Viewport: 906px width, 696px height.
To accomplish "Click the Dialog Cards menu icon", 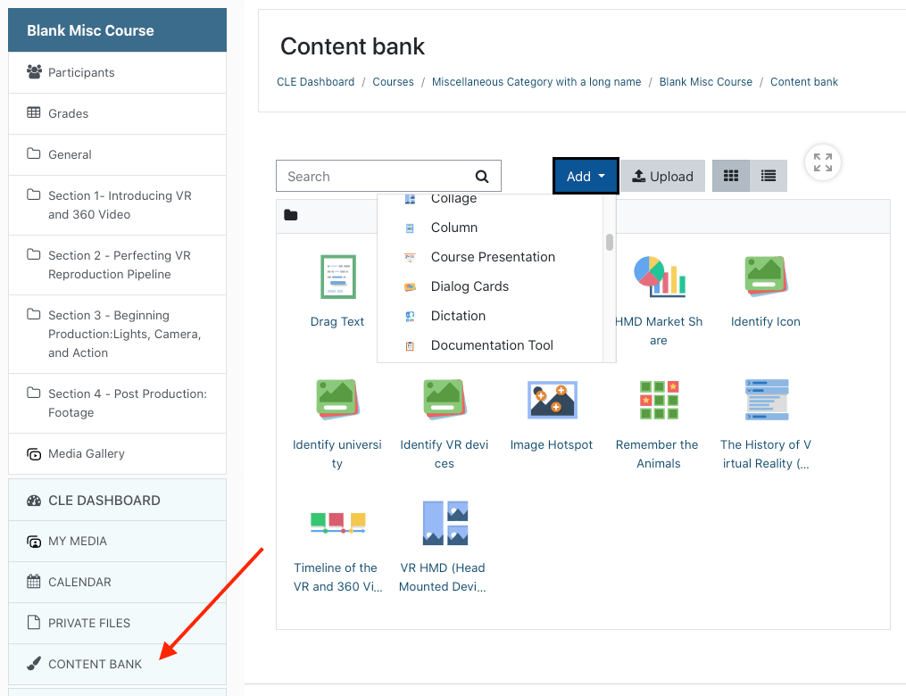I will tap(410, 287).
